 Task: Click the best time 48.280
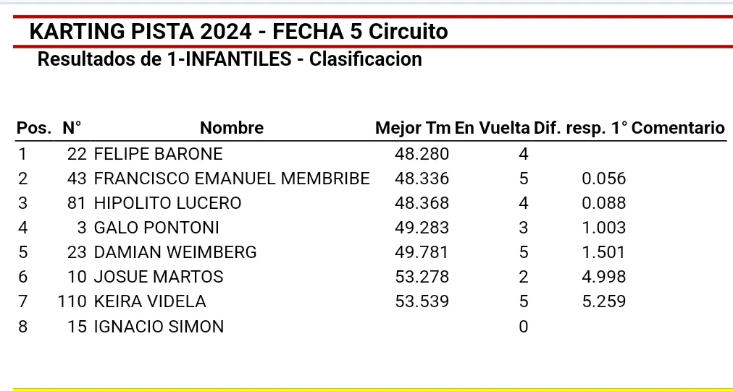pyautogui.click(x=422, y=154)
